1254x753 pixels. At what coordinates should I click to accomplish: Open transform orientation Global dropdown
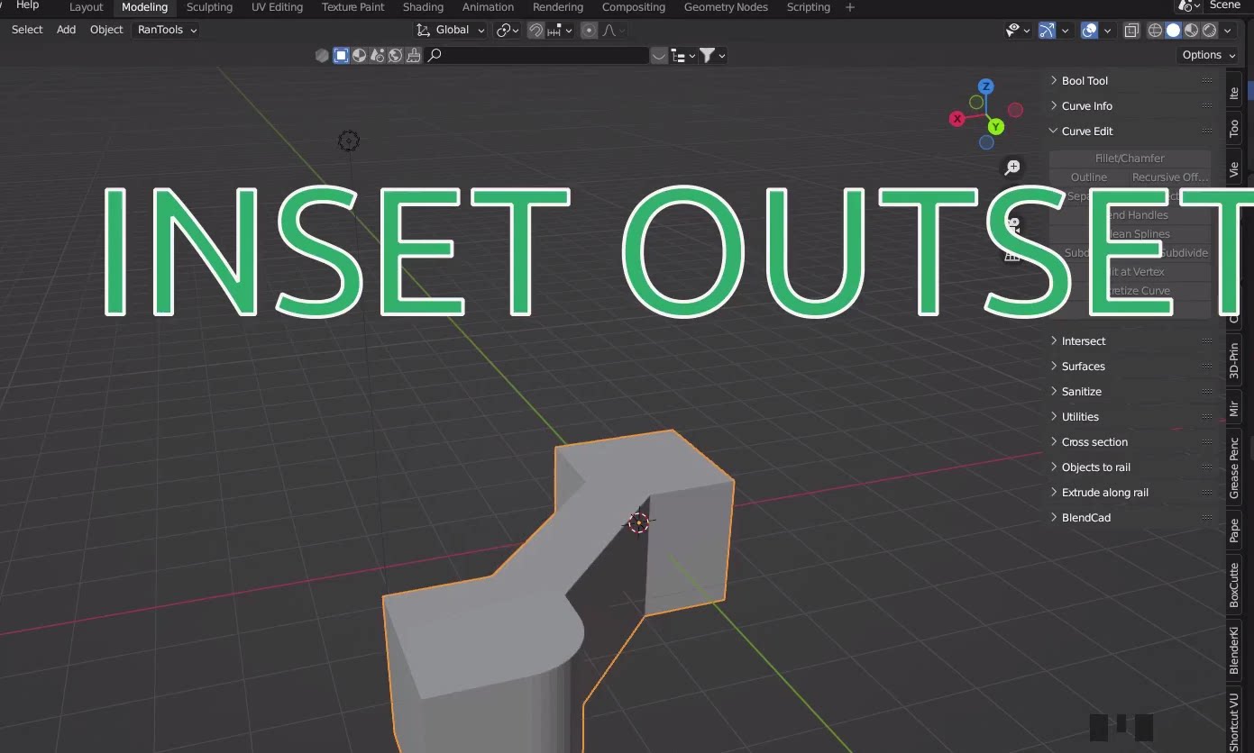coord(450,30)
